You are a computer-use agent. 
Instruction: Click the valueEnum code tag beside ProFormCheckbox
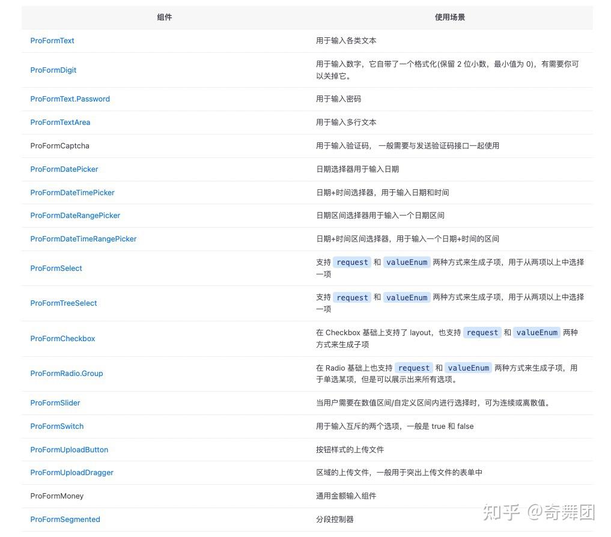(x=537, y=332)
